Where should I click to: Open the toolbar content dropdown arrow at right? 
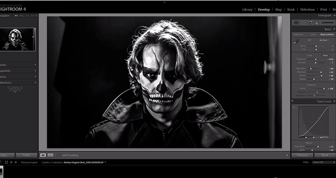(287, 155)
